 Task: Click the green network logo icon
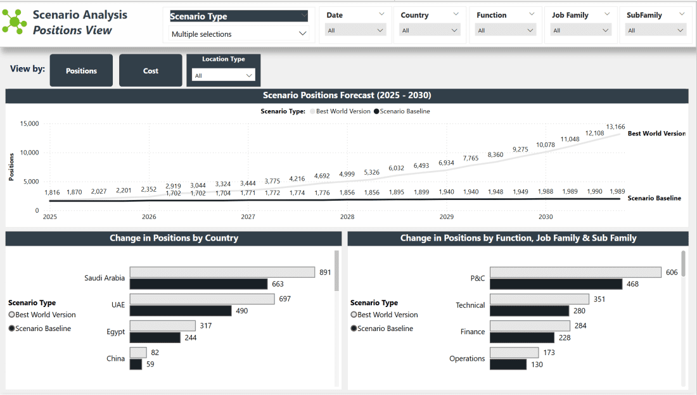[15, 22]
